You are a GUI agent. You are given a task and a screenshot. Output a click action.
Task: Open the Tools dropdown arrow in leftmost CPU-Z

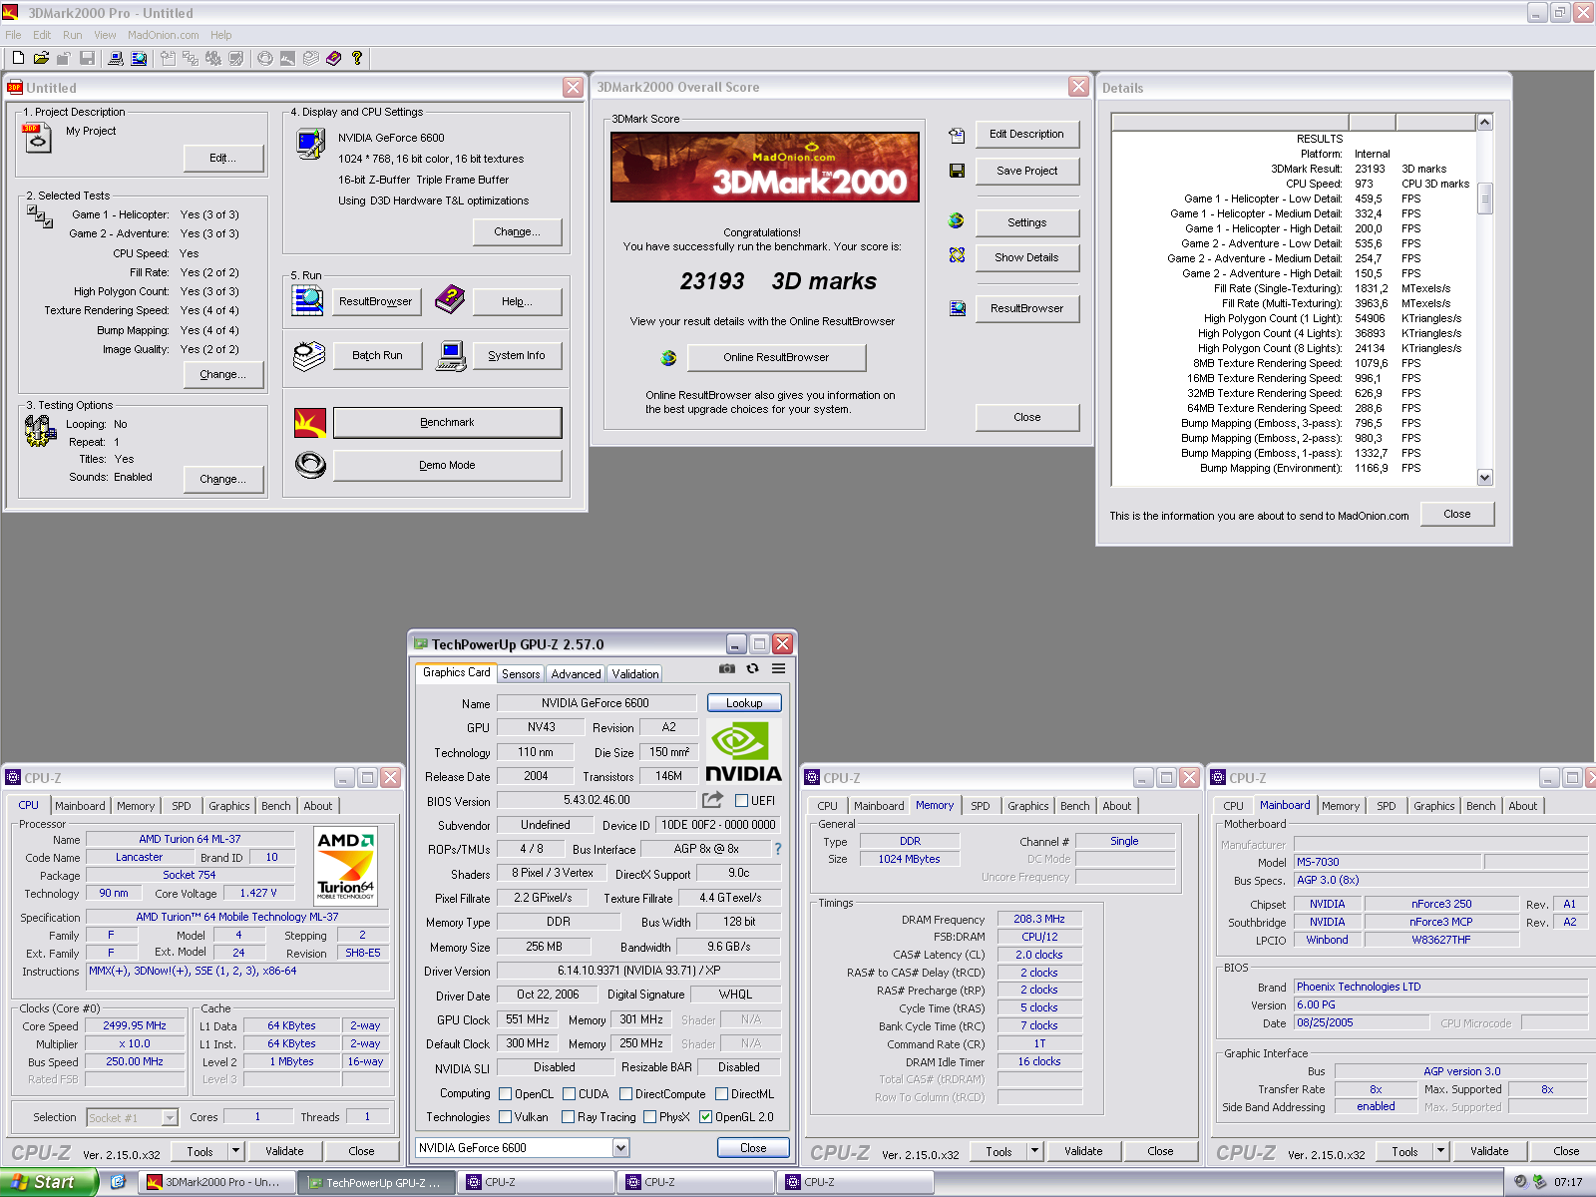[236, 1151]
